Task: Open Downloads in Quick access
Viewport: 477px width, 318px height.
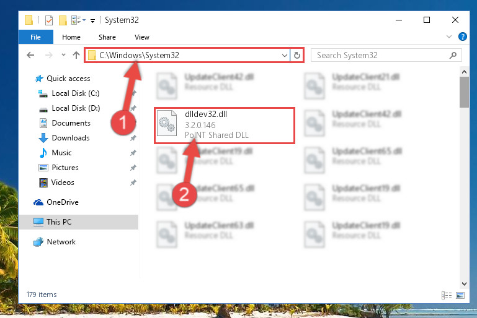Action: click(x=71, y=138)
